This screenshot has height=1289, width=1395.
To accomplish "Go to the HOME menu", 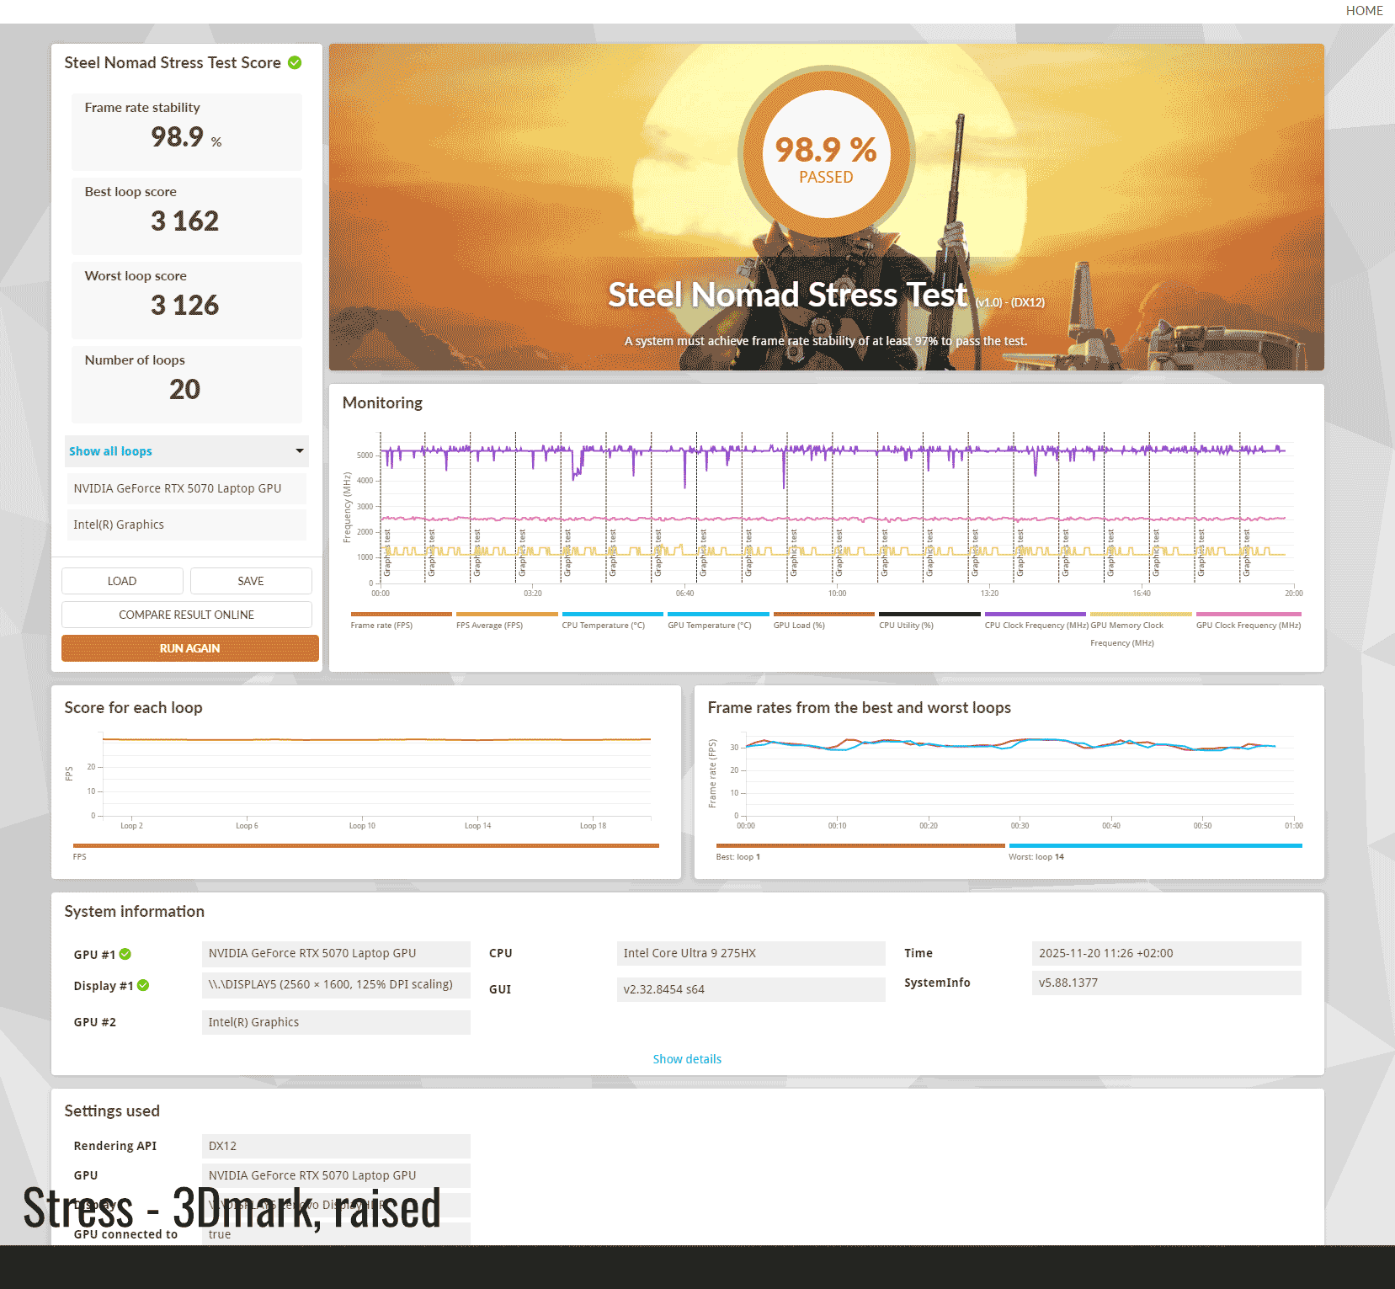I will click(x=1364, y=11).
